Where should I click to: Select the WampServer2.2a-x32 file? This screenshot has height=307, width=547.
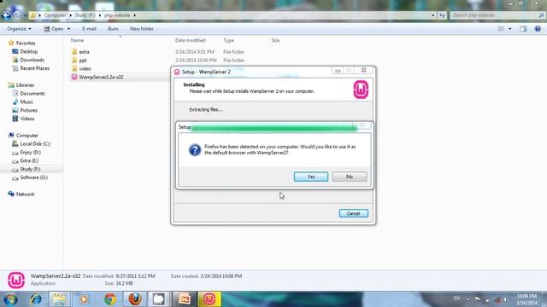(101, 77)
